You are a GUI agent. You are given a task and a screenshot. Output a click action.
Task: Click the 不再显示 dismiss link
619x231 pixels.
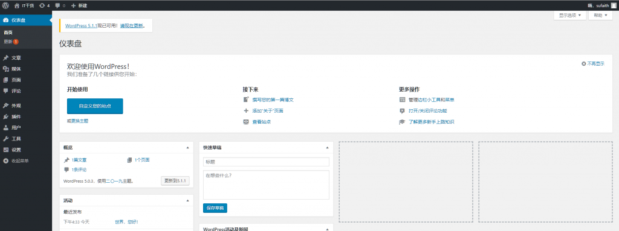pyautogui.click(x=595, y=63)
